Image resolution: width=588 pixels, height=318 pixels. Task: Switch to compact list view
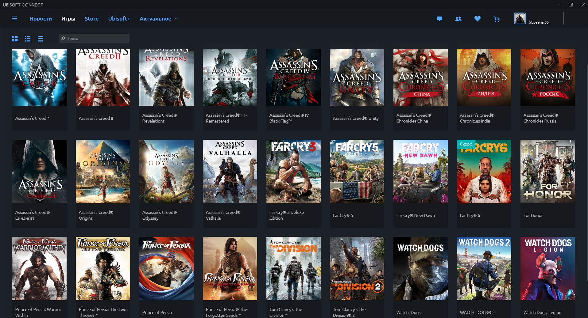tap(41, 39)
